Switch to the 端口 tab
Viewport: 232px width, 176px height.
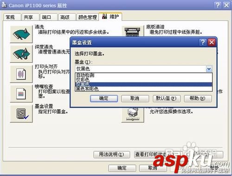[48, 17]
